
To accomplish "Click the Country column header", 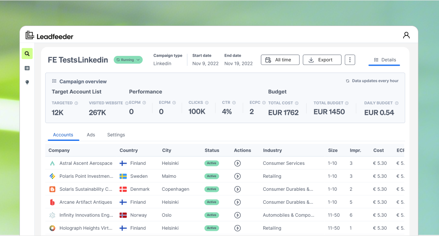I will coord(128,150).
